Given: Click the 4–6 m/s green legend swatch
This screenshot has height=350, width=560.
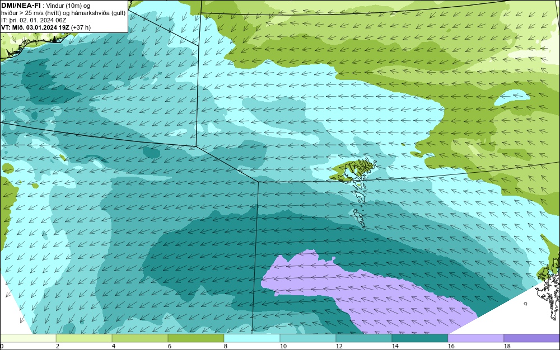Looking at the screenshot, I should 140,338.
